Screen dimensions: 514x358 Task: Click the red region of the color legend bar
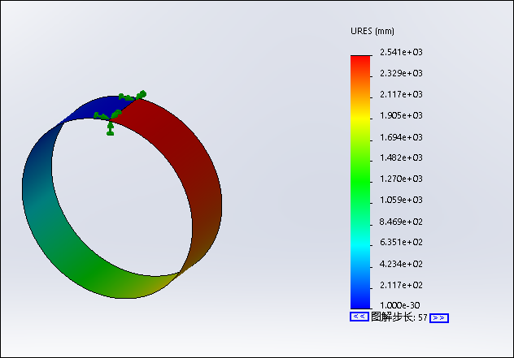(x=360, y=64)
